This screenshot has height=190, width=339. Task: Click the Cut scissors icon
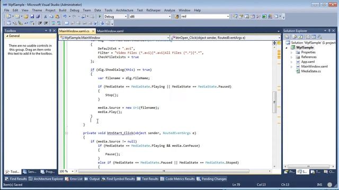(x=46, y=16)
